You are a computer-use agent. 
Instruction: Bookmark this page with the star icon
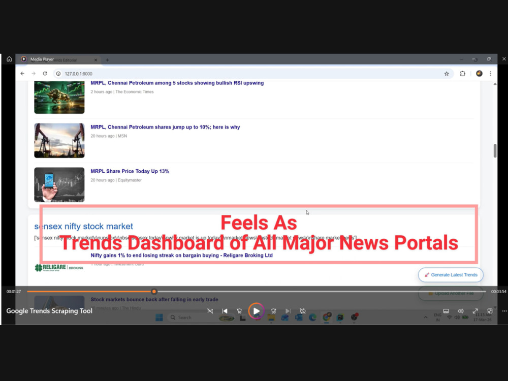[447, 74]
